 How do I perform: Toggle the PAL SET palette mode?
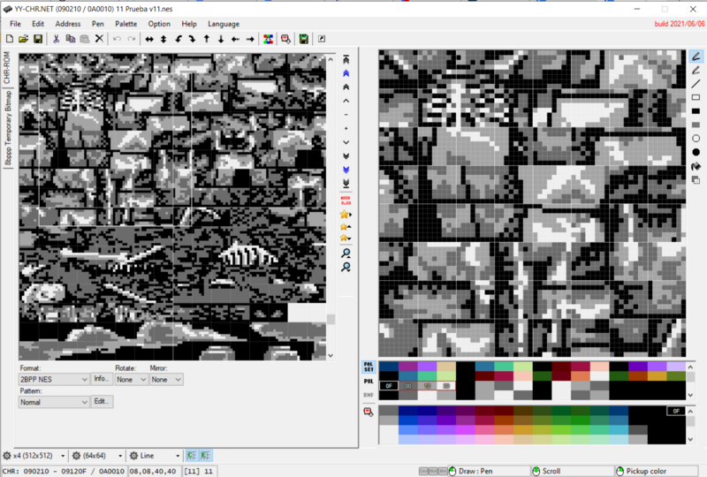click(369, 367)
